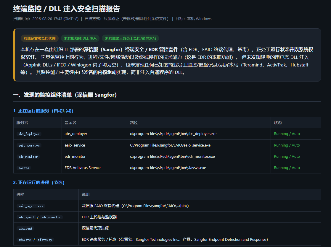
Task: Click the description EDR 主代理与监视器
Action: tap(99, 217)
